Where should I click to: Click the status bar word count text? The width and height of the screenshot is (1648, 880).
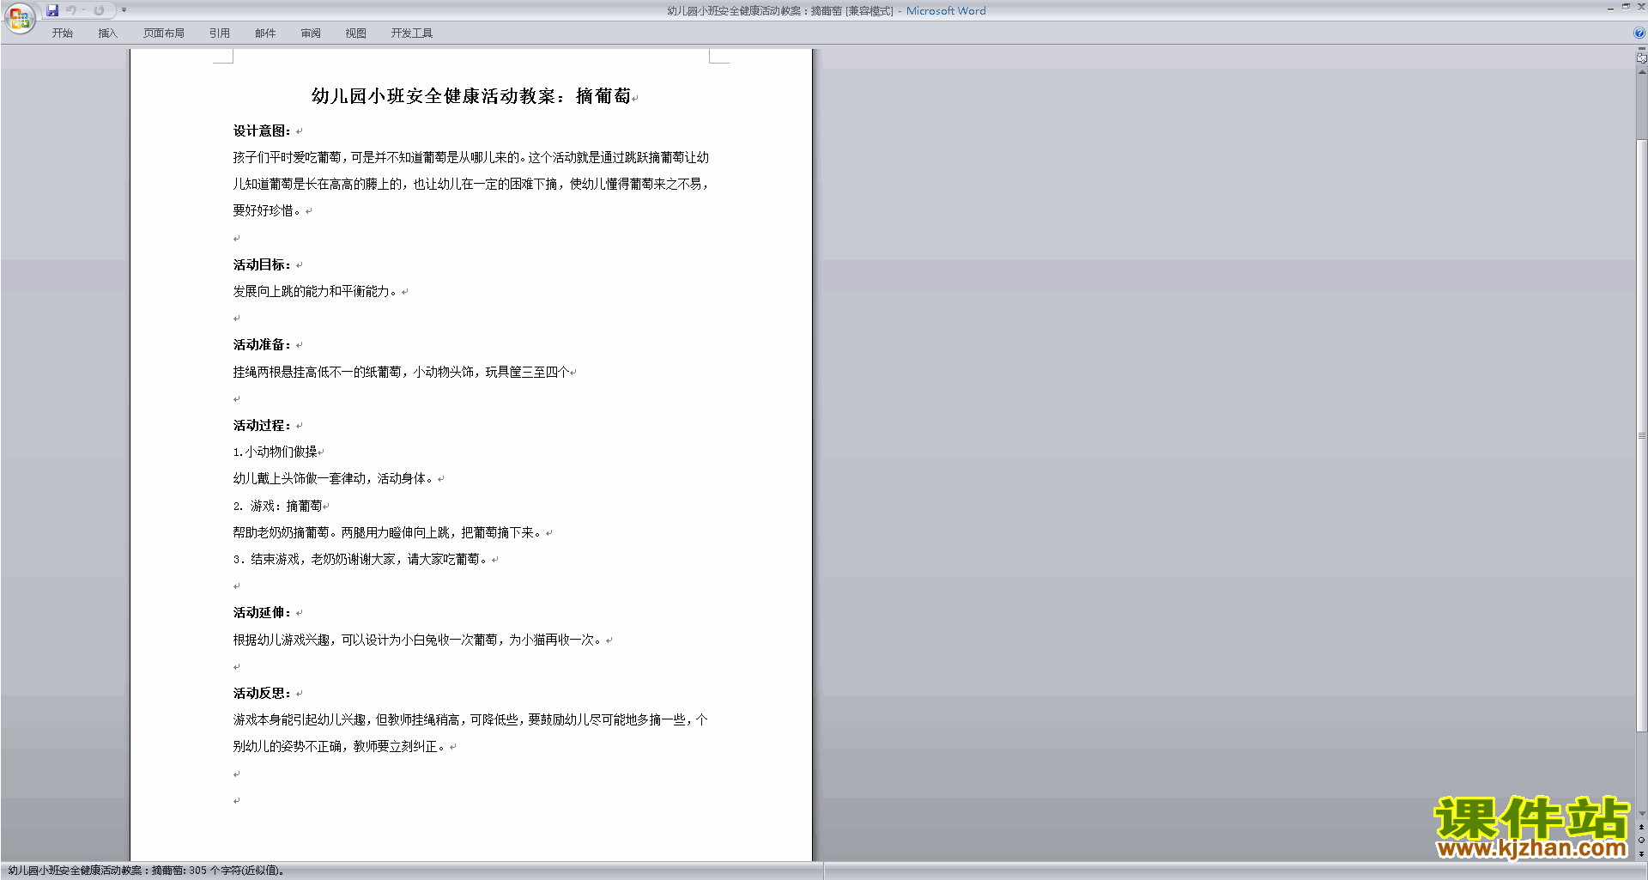146,871
